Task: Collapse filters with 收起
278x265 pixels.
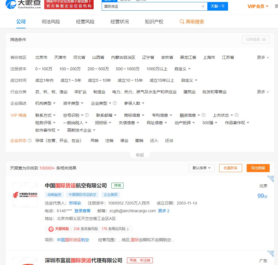Action: click(140, 155)
